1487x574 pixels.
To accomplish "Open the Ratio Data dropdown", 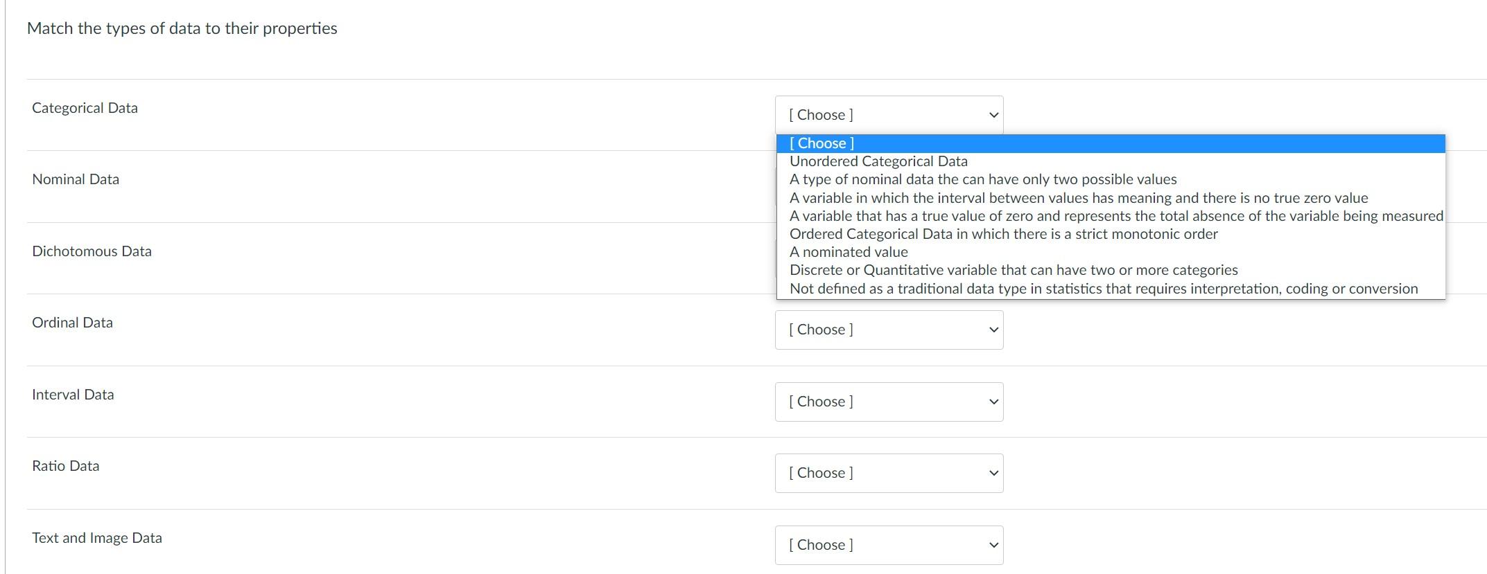I will tap(889, 473).
